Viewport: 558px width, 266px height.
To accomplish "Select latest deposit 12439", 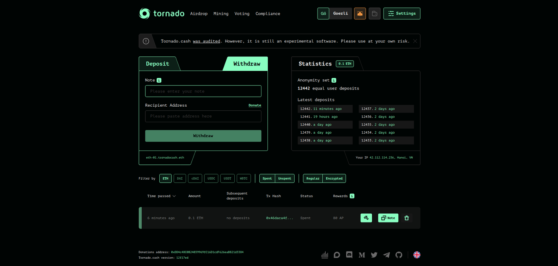I will [x=325, y=133].
